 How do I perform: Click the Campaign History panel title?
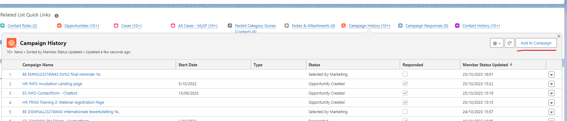[43, 43]
